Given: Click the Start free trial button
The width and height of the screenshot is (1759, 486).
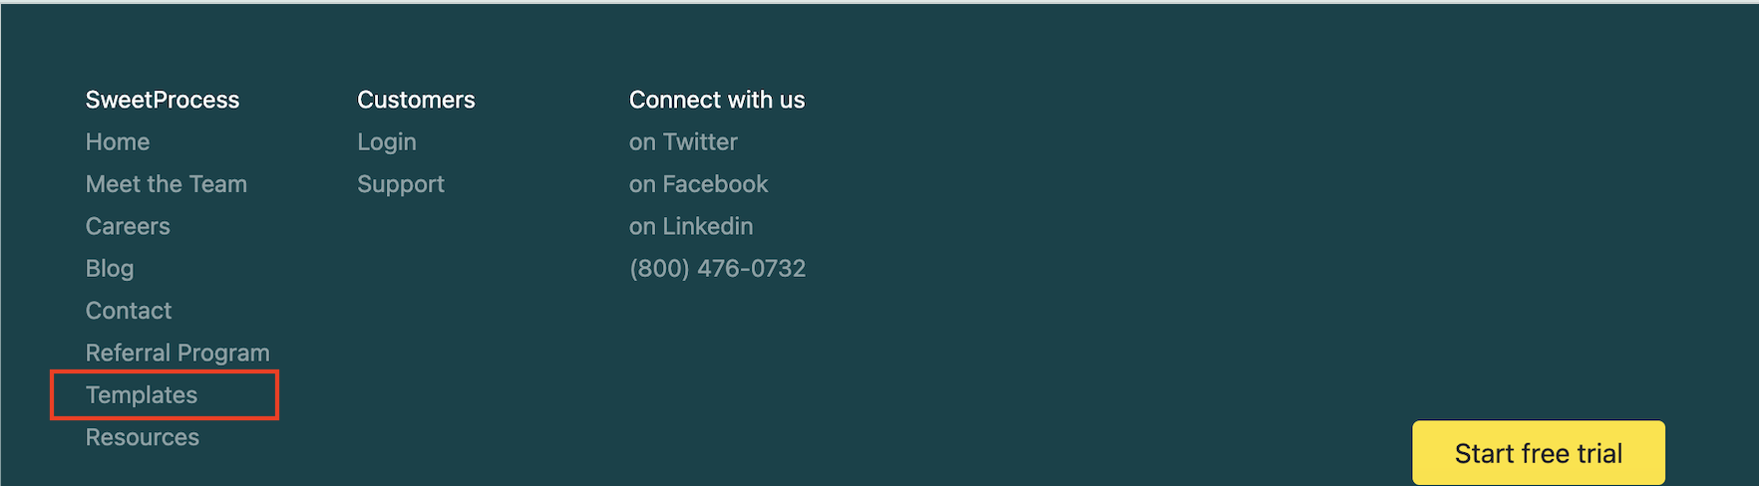Looking at the screenshot, I should click(1539, 453).
